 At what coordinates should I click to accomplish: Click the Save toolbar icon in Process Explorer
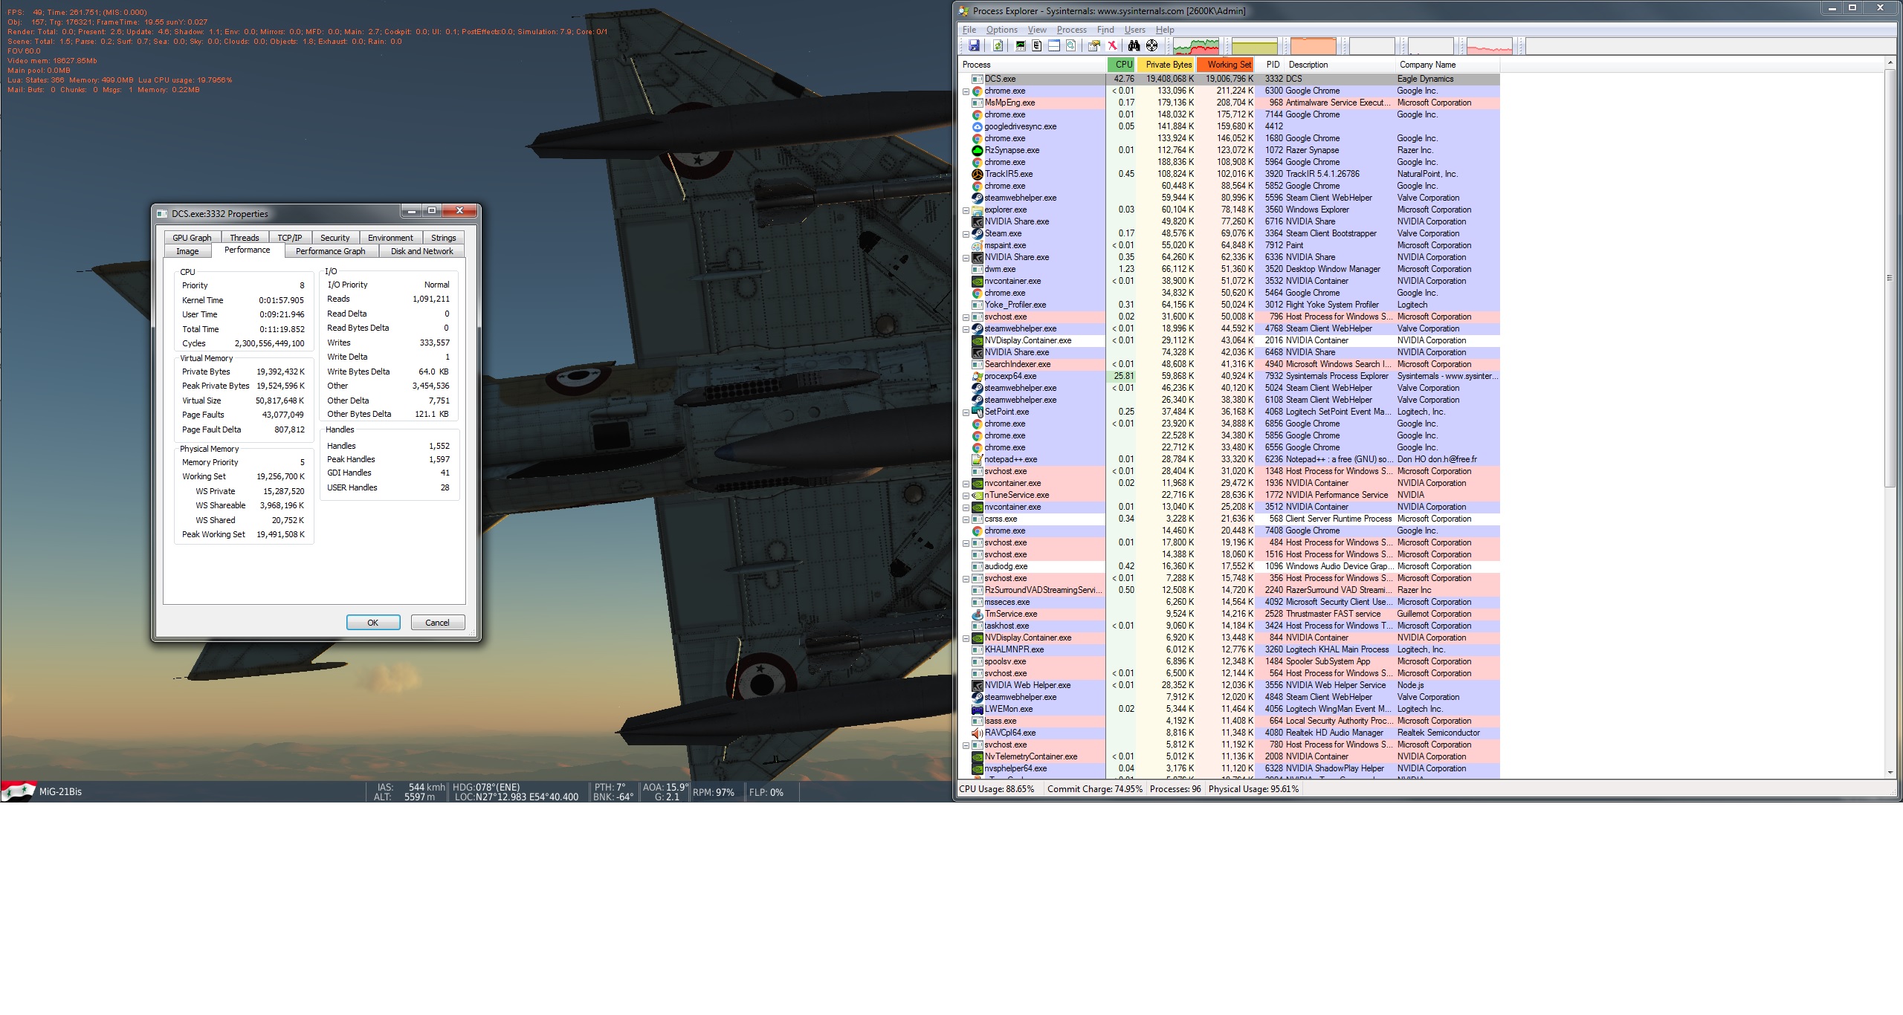tap(974, 46)
